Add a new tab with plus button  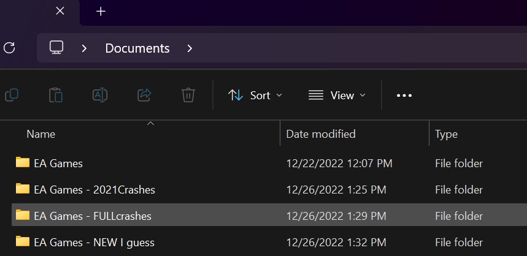click(101, 11)
